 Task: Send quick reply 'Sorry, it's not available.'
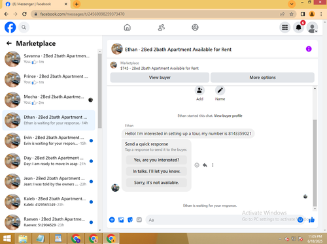156,183
